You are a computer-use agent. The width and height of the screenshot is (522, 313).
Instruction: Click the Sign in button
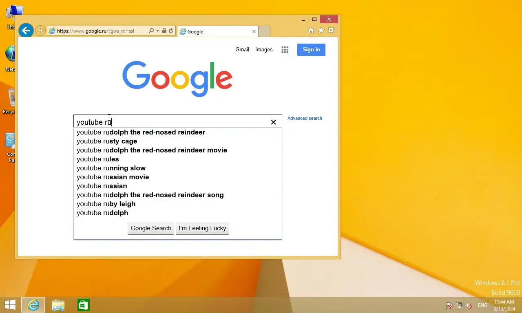pos(311,50)
